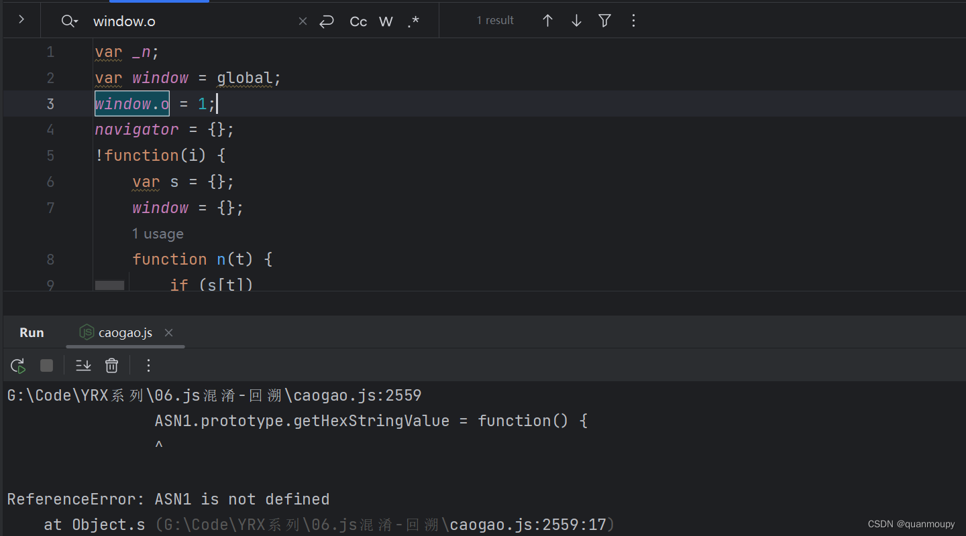Go to next occurrence arrow
The image size is (966, 536).
pos(576,21)
